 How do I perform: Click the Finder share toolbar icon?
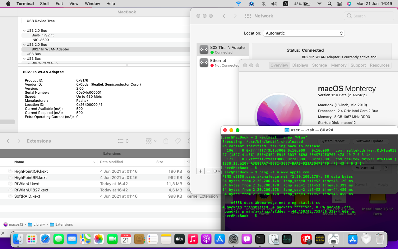coord(166,141)
